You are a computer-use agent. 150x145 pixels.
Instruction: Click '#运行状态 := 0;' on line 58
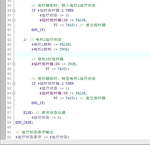coord(46,117)
